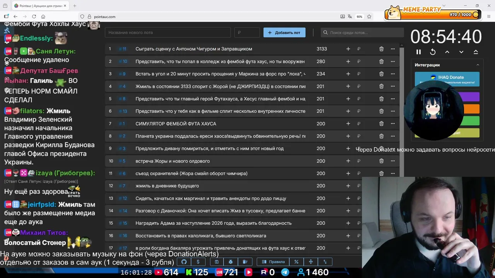This screenshot has height=278, width=495.
Task: Open a new browser tab with plus
Action: [75, 6]
